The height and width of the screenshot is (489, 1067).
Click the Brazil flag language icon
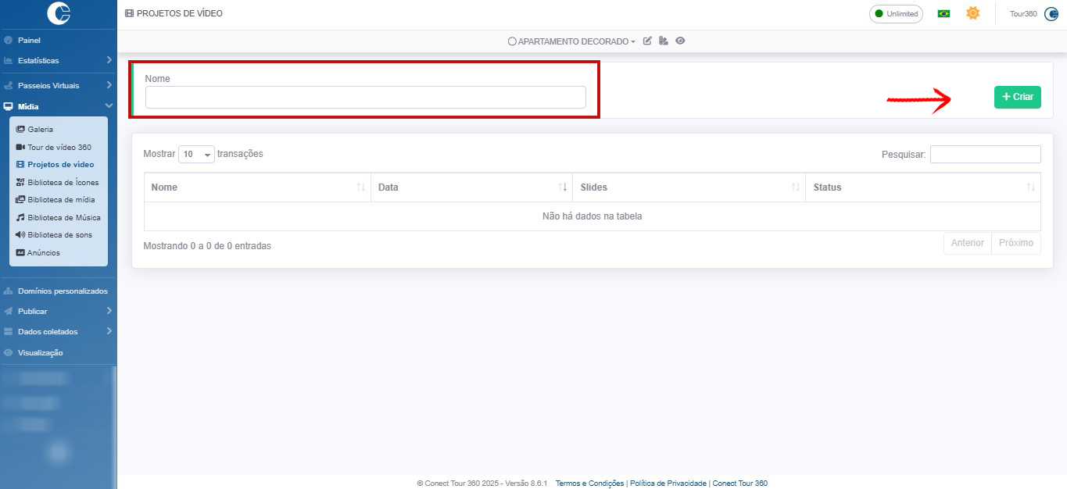(x=943, y=14)
